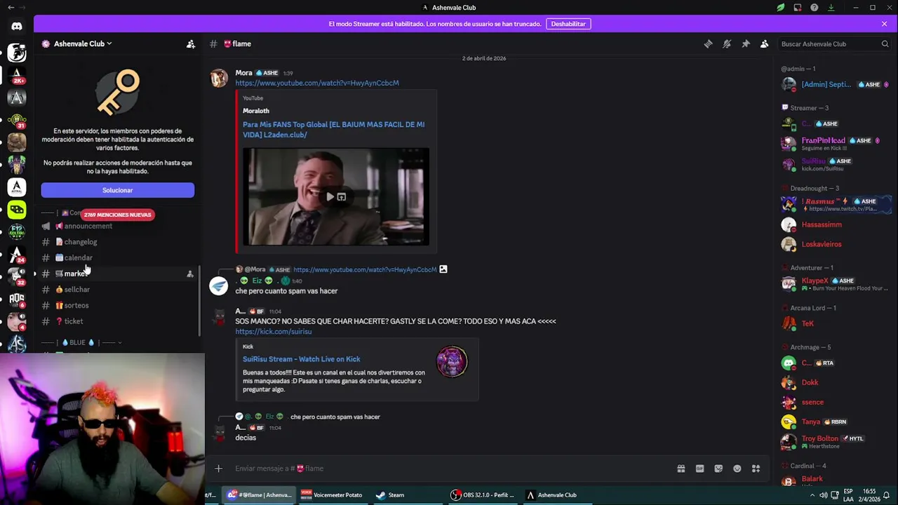Click the invite members icon beside server name
Viewport: 898px width, 505px height.
click(190, 43)
